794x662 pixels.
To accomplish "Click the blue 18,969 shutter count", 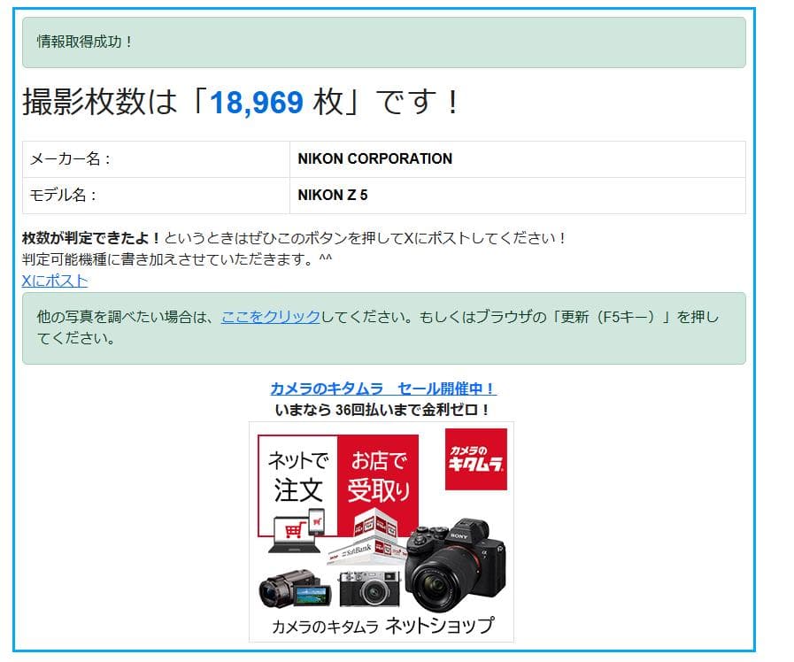I will (257, 103).
